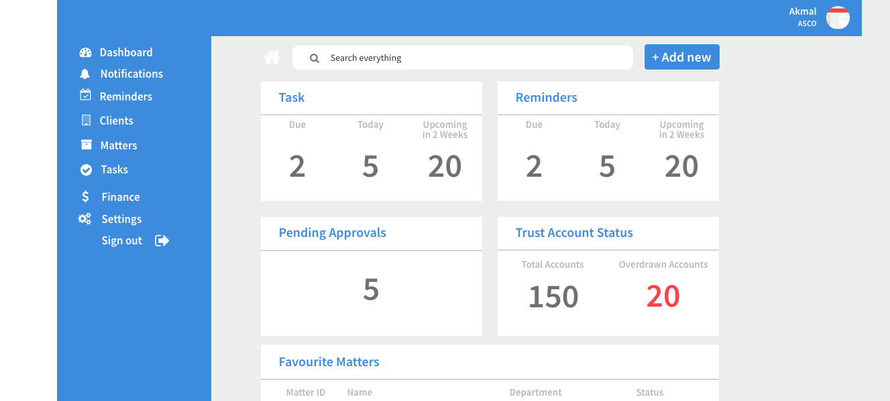Click the overdrawn accounts number 20
Image resolution: width=890 pixels, height=401 pixels.
point(663,296)
